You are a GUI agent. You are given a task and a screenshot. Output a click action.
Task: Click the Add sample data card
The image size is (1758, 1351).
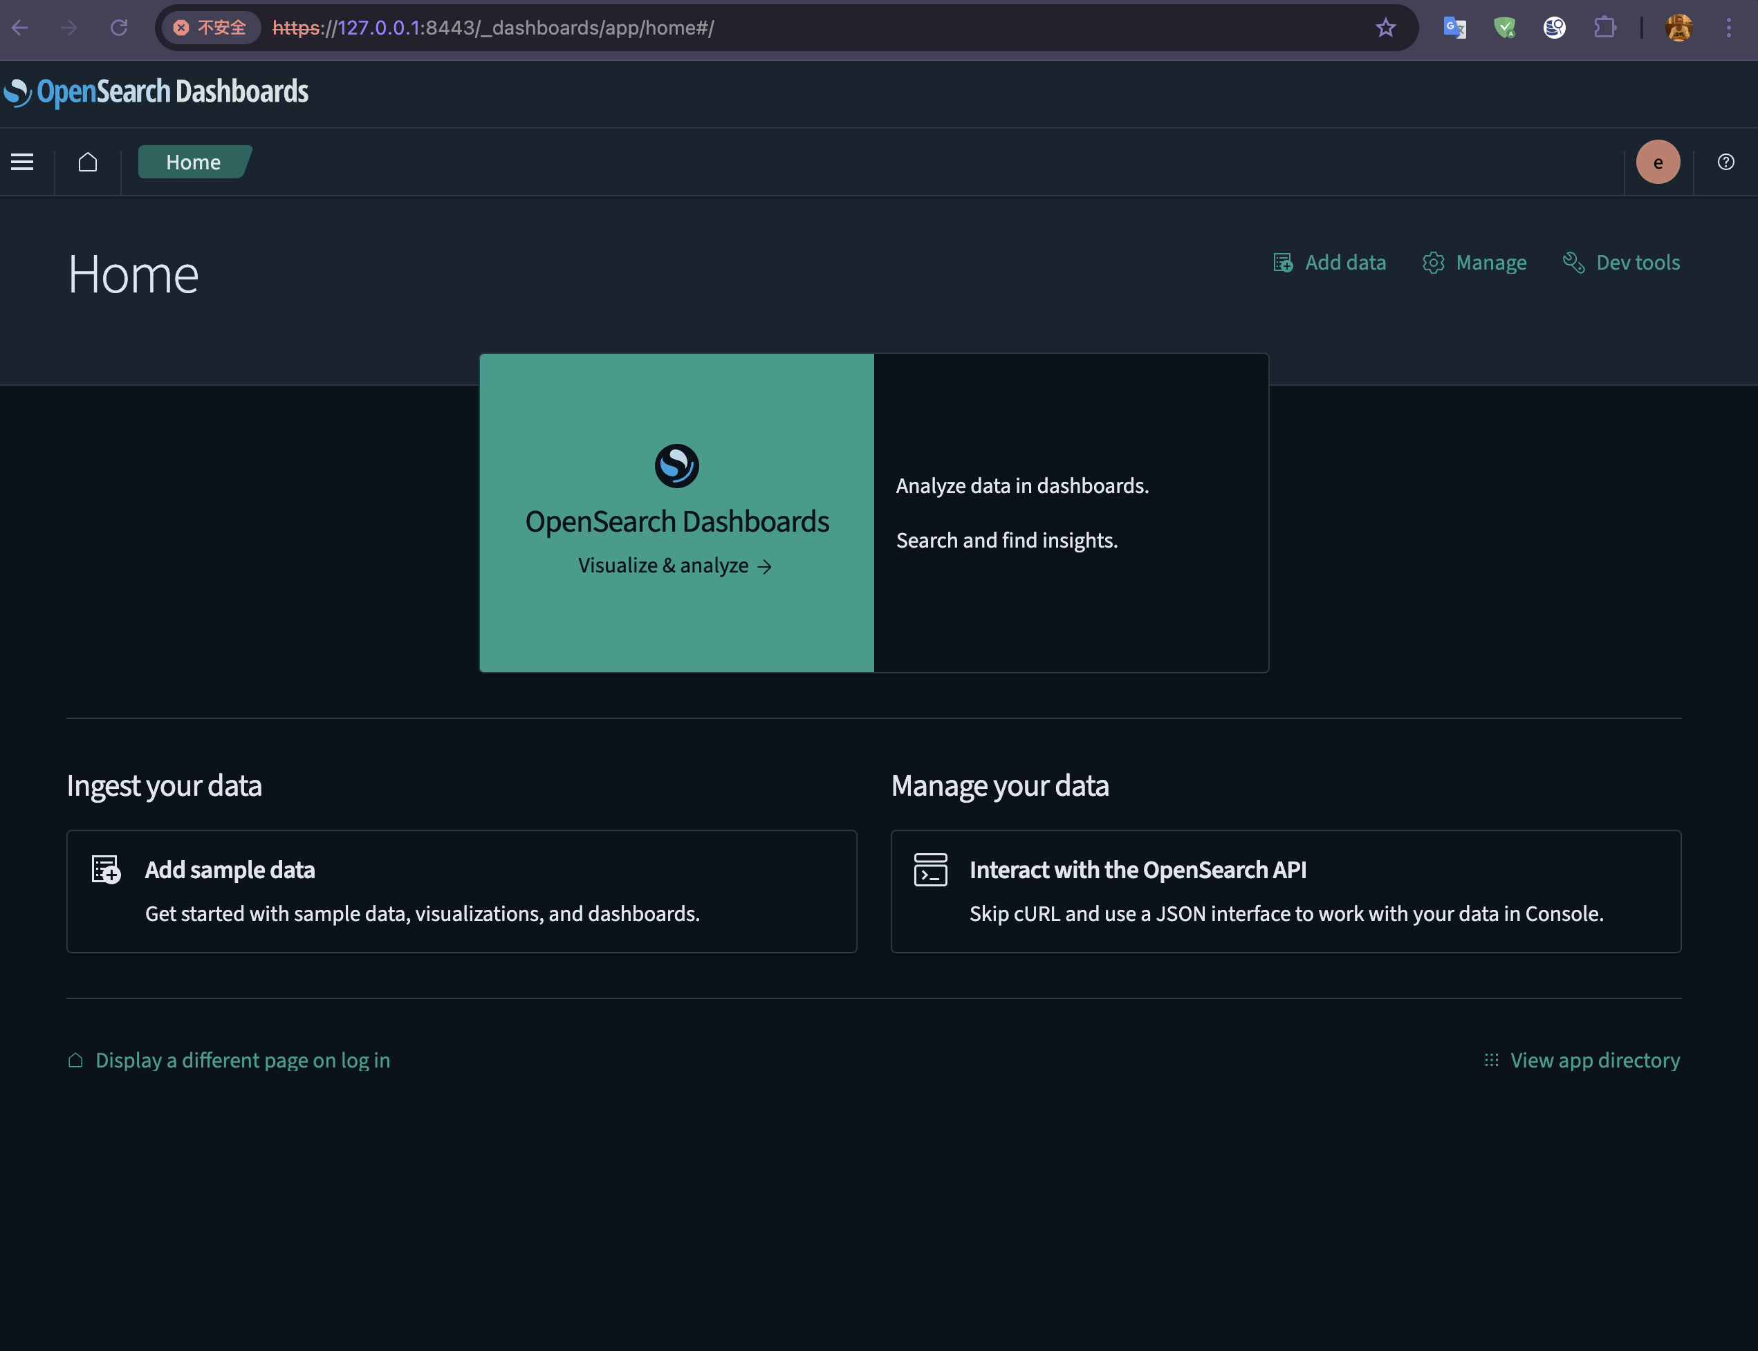coord(461,891)
